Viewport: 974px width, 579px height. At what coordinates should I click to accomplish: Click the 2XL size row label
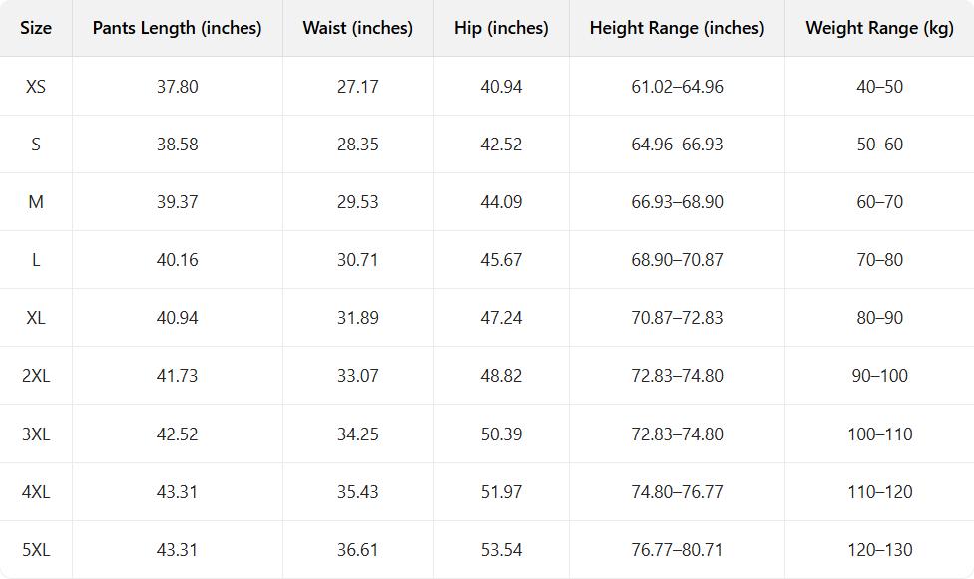(x=36, y=376)
